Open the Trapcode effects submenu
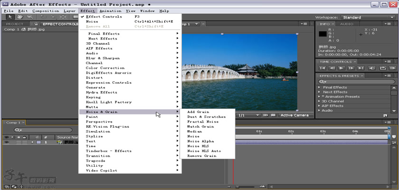 click(130, 161)
